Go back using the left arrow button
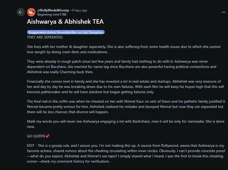 (21, 12)
